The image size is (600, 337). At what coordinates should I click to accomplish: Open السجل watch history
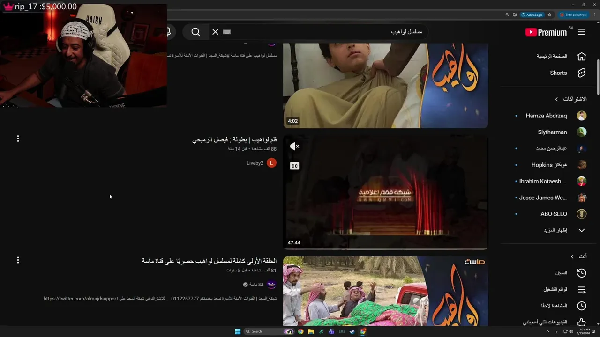pos(562,273)
